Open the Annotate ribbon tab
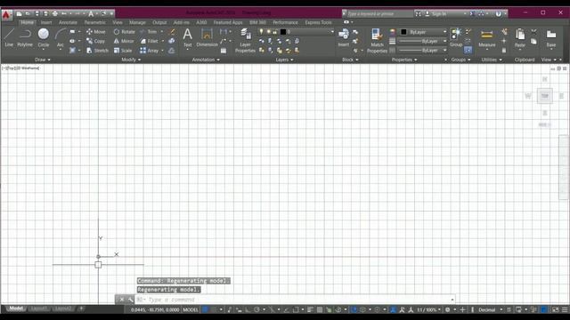The width and height of the screenshot is (570, 320). coord(68,22)
